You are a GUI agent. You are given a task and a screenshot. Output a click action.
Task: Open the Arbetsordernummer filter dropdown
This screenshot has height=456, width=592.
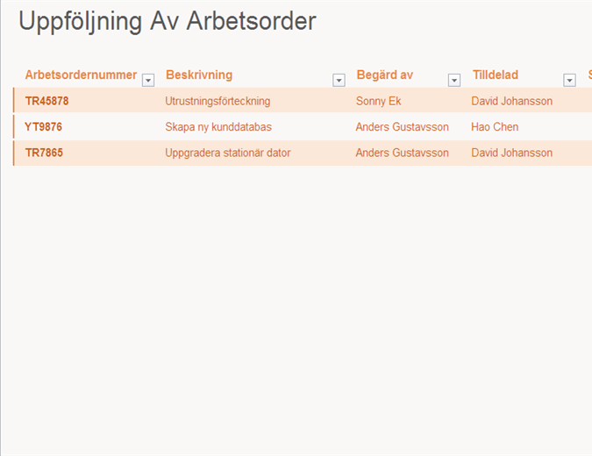pos(148,80)
